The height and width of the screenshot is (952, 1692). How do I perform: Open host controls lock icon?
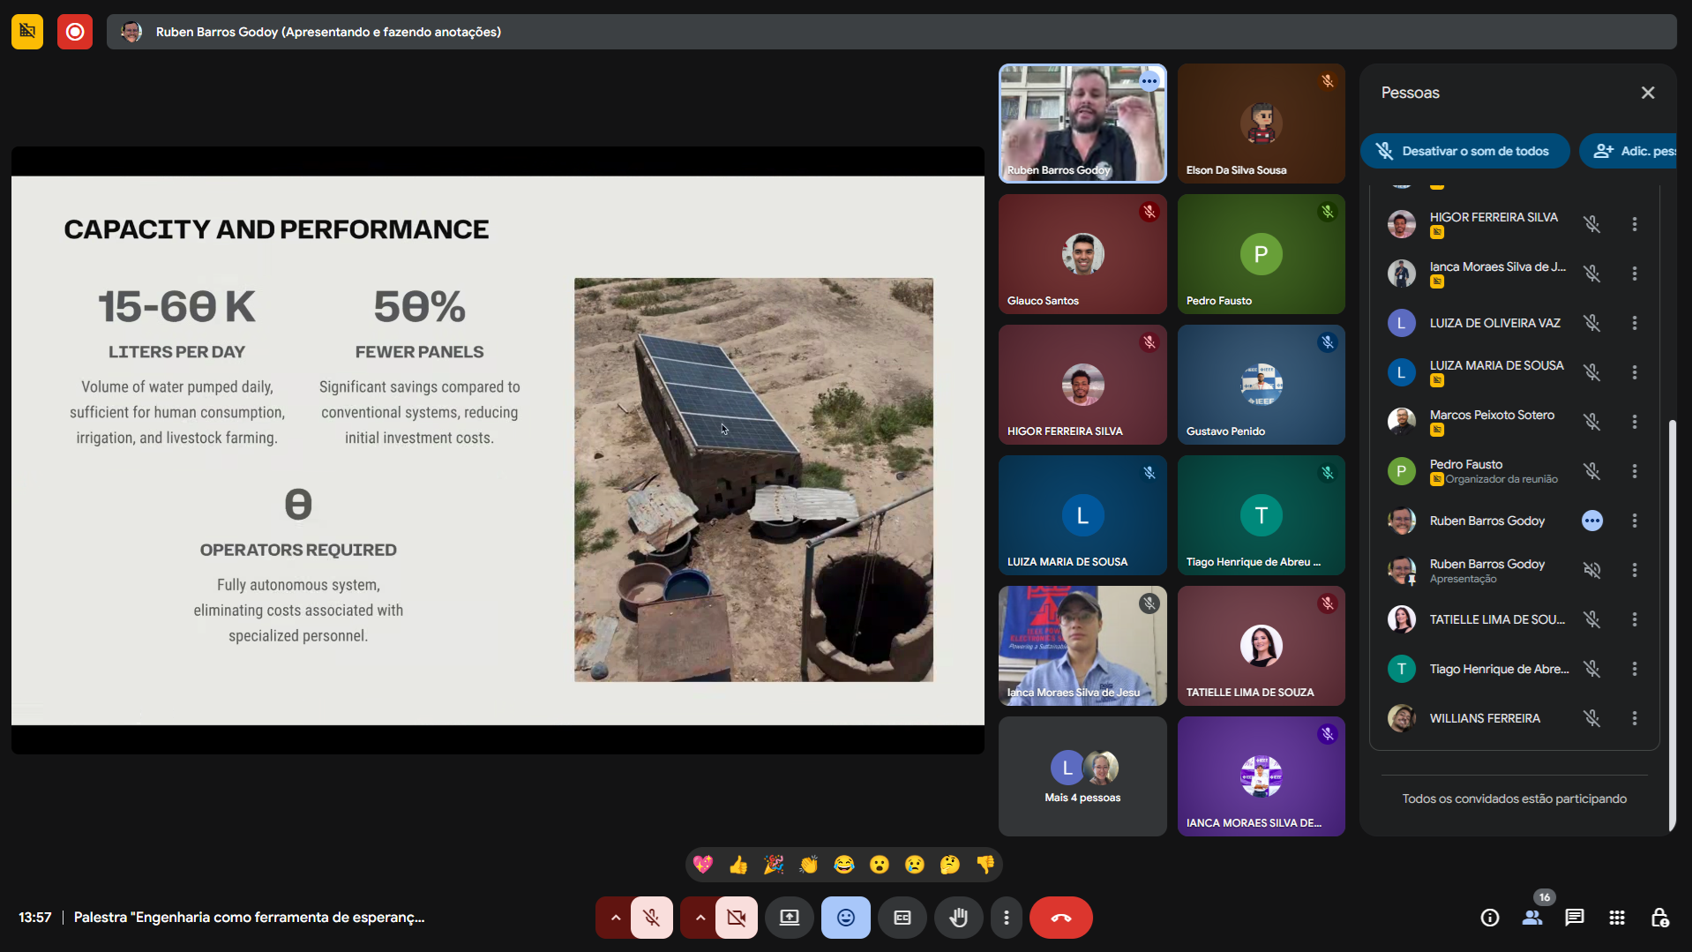point(1658,918)
